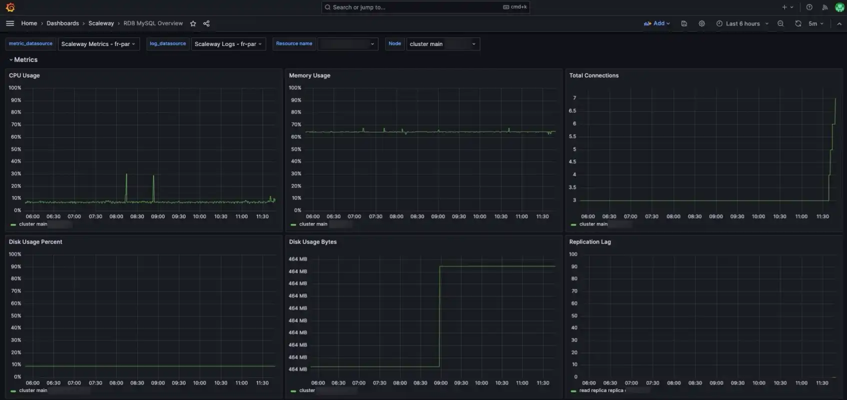Image resolution: width=847 pixels, height=400 pixels.
Task: Refresh the dashboard now
Action: point(798,23)
